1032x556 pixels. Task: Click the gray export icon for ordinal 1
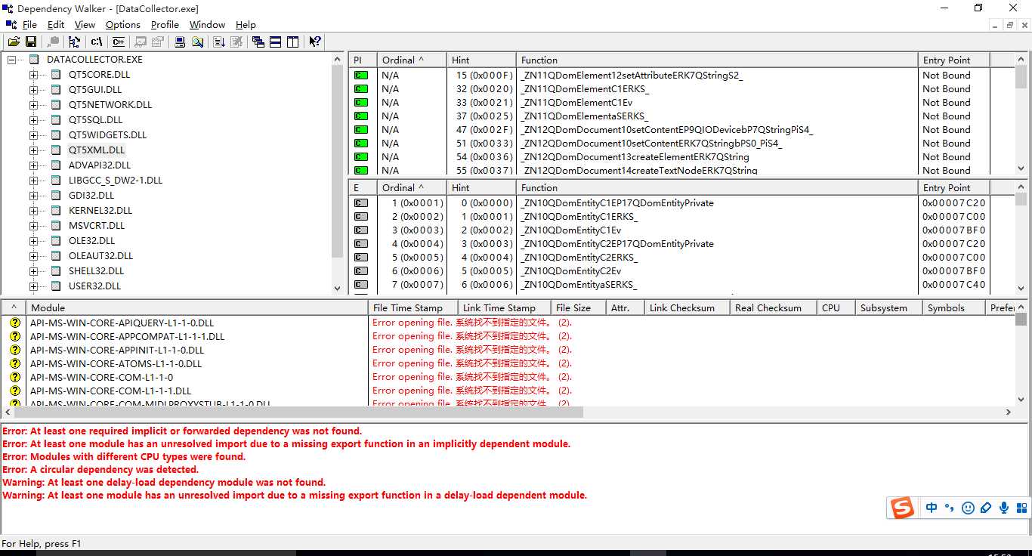click(x=361, y=203)
